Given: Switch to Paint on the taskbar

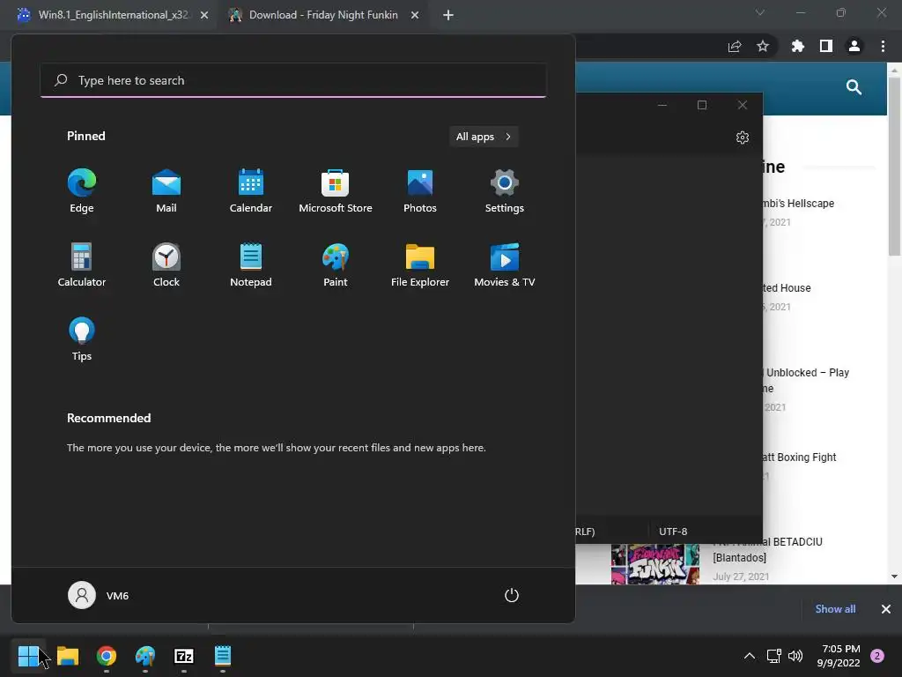Looking at the screenshot, I should tap(145, 656).
